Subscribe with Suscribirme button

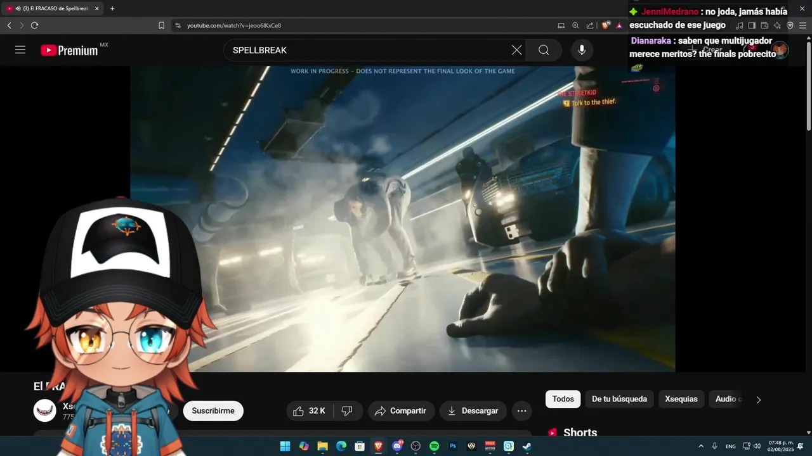213,411
